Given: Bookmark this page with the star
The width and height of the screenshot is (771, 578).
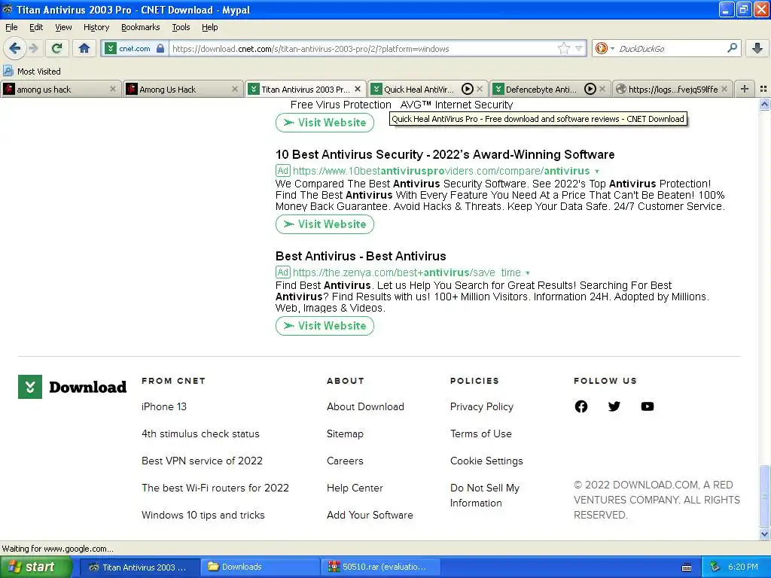Looking at the screenshot, I should (563, 48).
